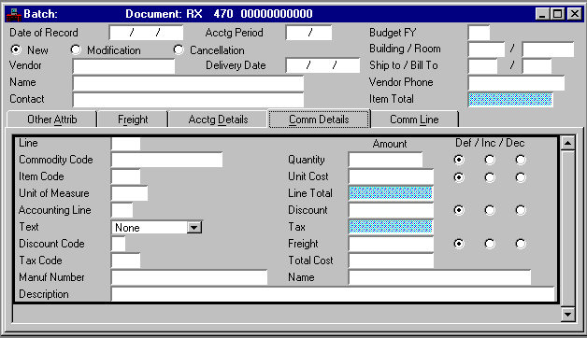The height and width of the screenshot is (338, 587).
Task: Click the Freight amount field
Action: pyautogui.click(x=391, y=244)
